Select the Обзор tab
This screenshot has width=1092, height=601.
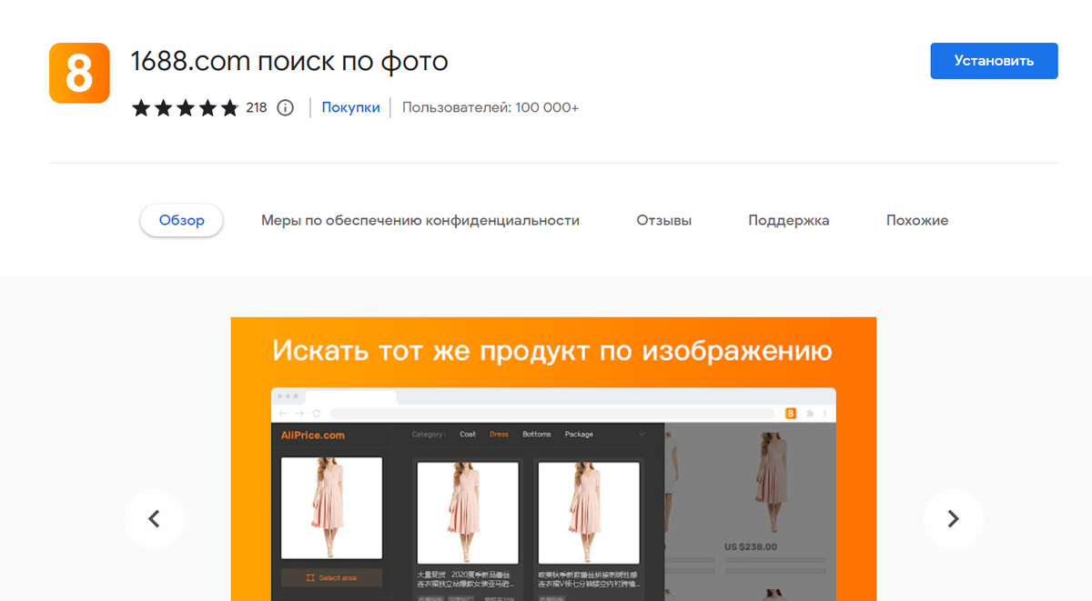click(182, 220)
